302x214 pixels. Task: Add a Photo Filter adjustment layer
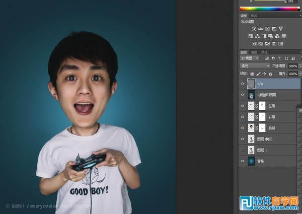pyautogui.click(x=270, y=36)
